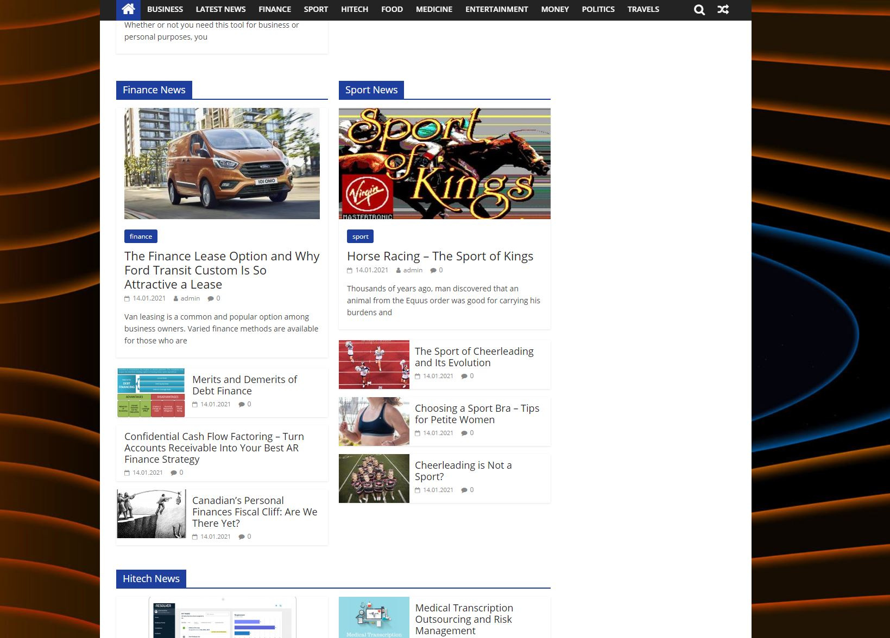Click comment icon under Cash Flow Factoring article
The image size is (890, 638).
(x=174, y=473)
